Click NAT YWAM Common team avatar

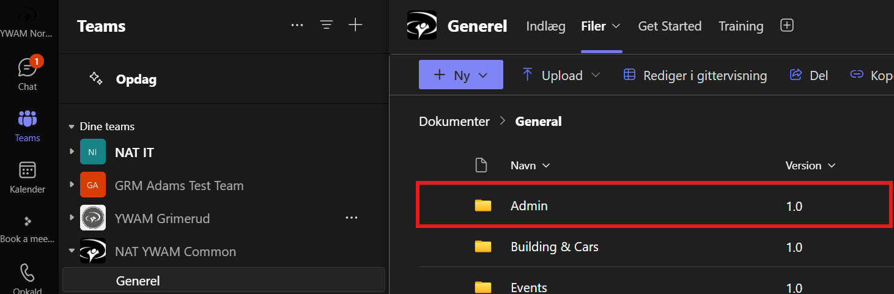point(92,251)
